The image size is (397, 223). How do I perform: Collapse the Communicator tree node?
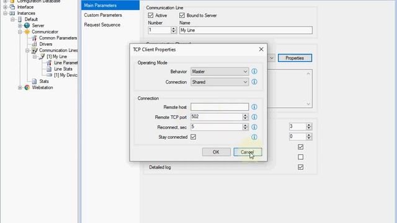[x=20, y=32]
